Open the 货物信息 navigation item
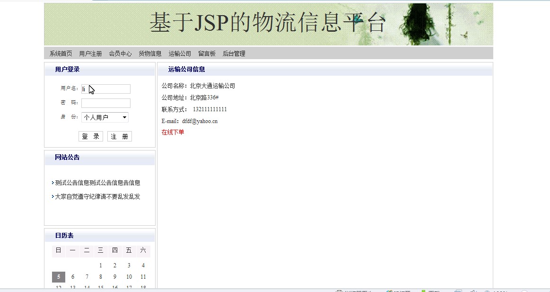The width and height of the screenshot is (550, 292). pyautogui.click(x=150, y=53)
